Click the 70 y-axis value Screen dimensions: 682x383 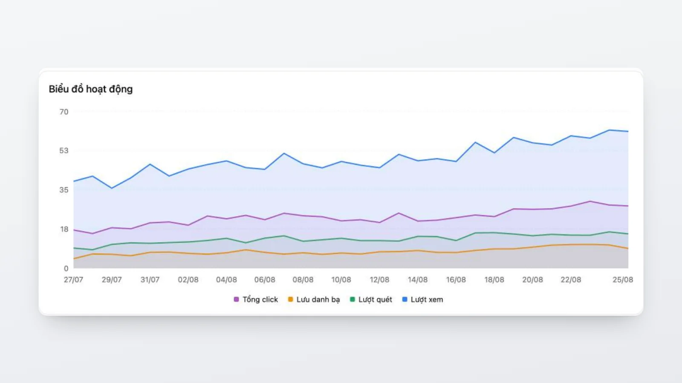(64, 112)
